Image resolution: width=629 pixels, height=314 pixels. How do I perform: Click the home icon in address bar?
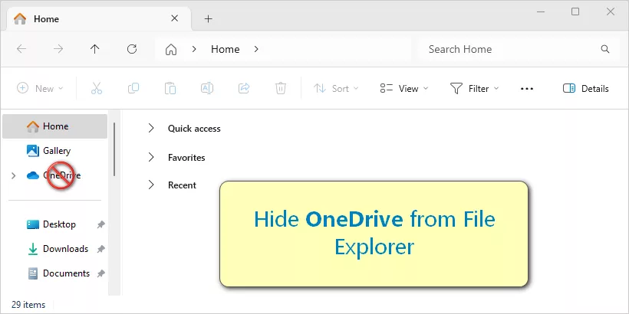[x=171, y=49]
